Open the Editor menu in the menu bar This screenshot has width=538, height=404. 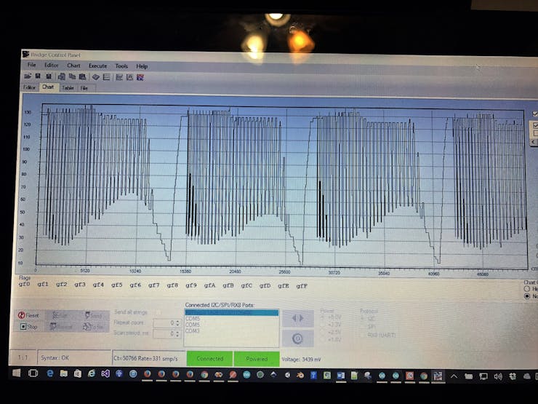click(x=51, y=65)
